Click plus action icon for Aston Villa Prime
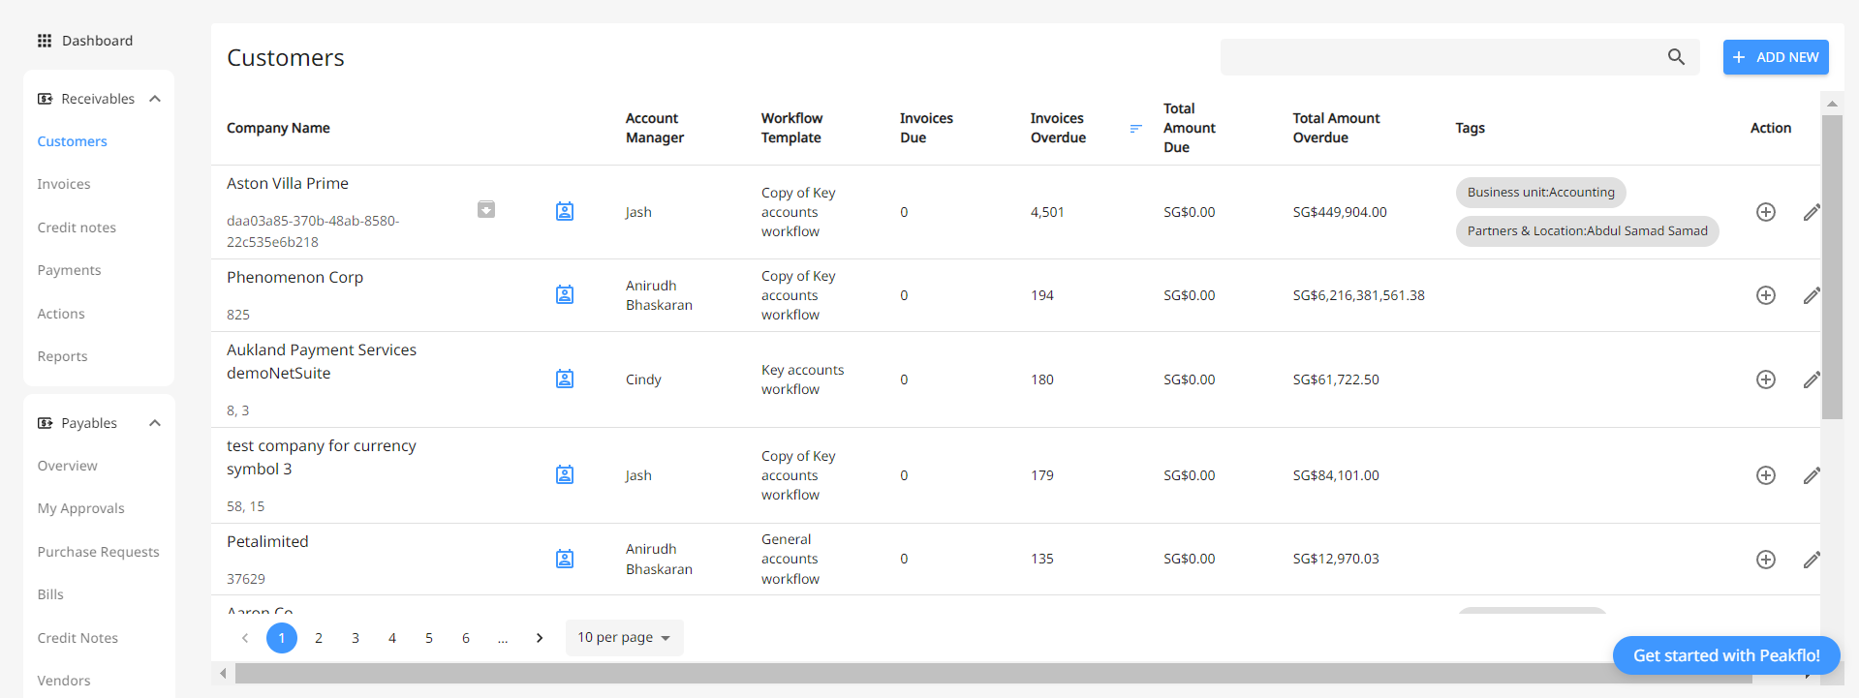The width and height of the screenshot is (1859, 698). coord(1766,212)
